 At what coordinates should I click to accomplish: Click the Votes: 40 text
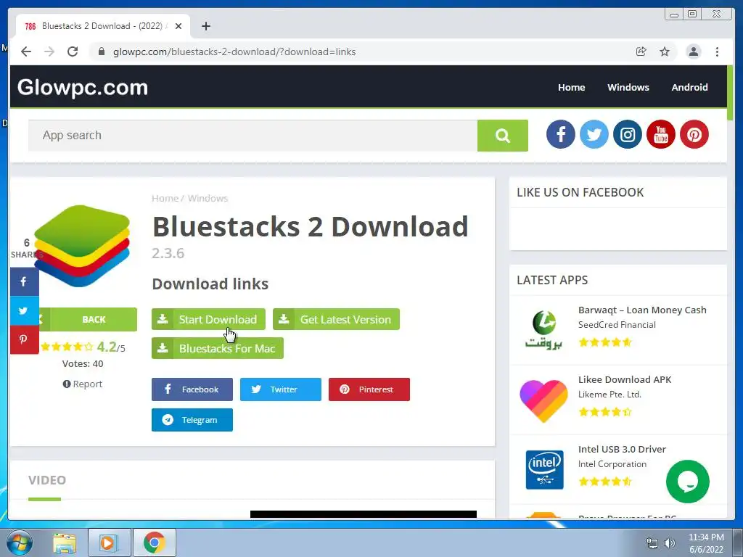83,364
